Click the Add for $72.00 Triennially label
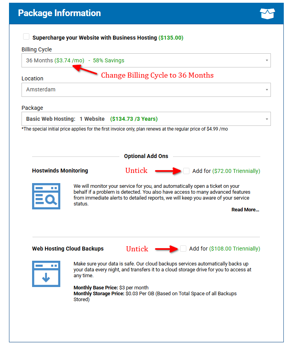292x347 pixels. [226, 171]
